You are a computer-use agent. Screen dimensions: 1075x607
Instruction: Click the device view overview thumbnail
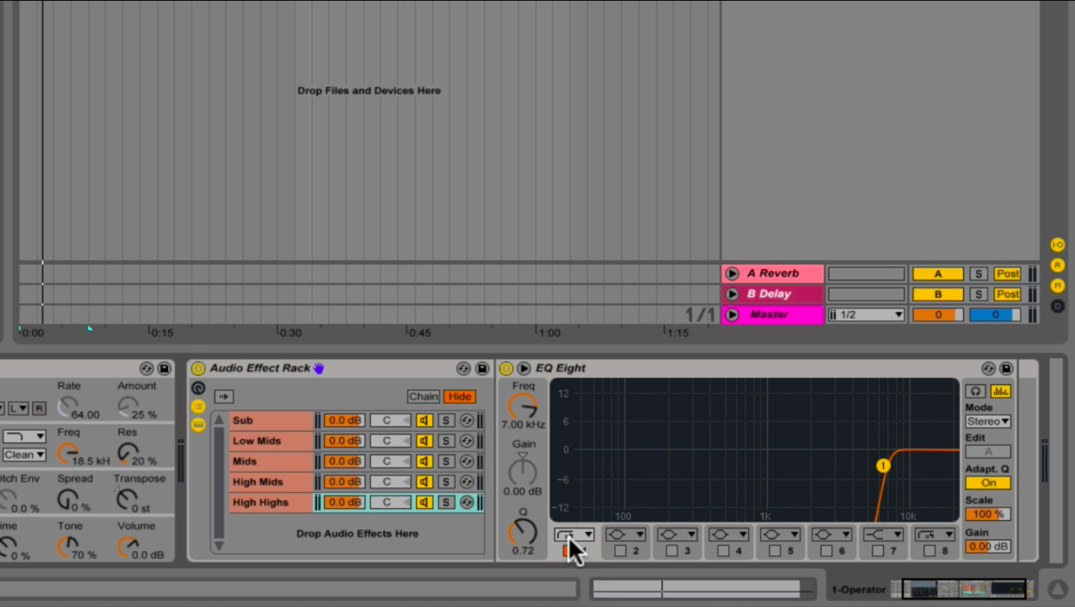(x=963, y=589)
